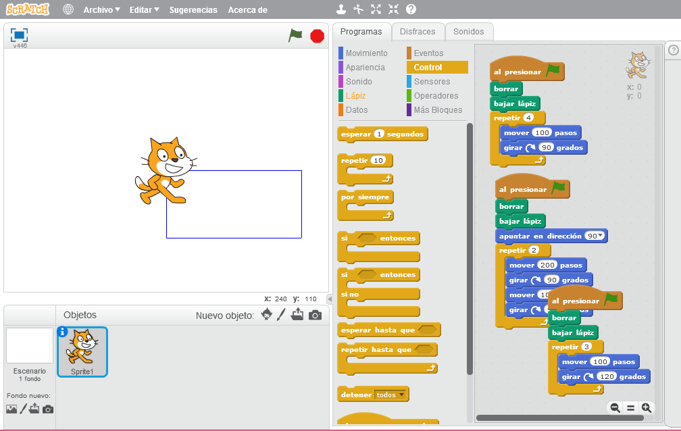Switch to the Disfraces tab

click(x=418, y=32)
